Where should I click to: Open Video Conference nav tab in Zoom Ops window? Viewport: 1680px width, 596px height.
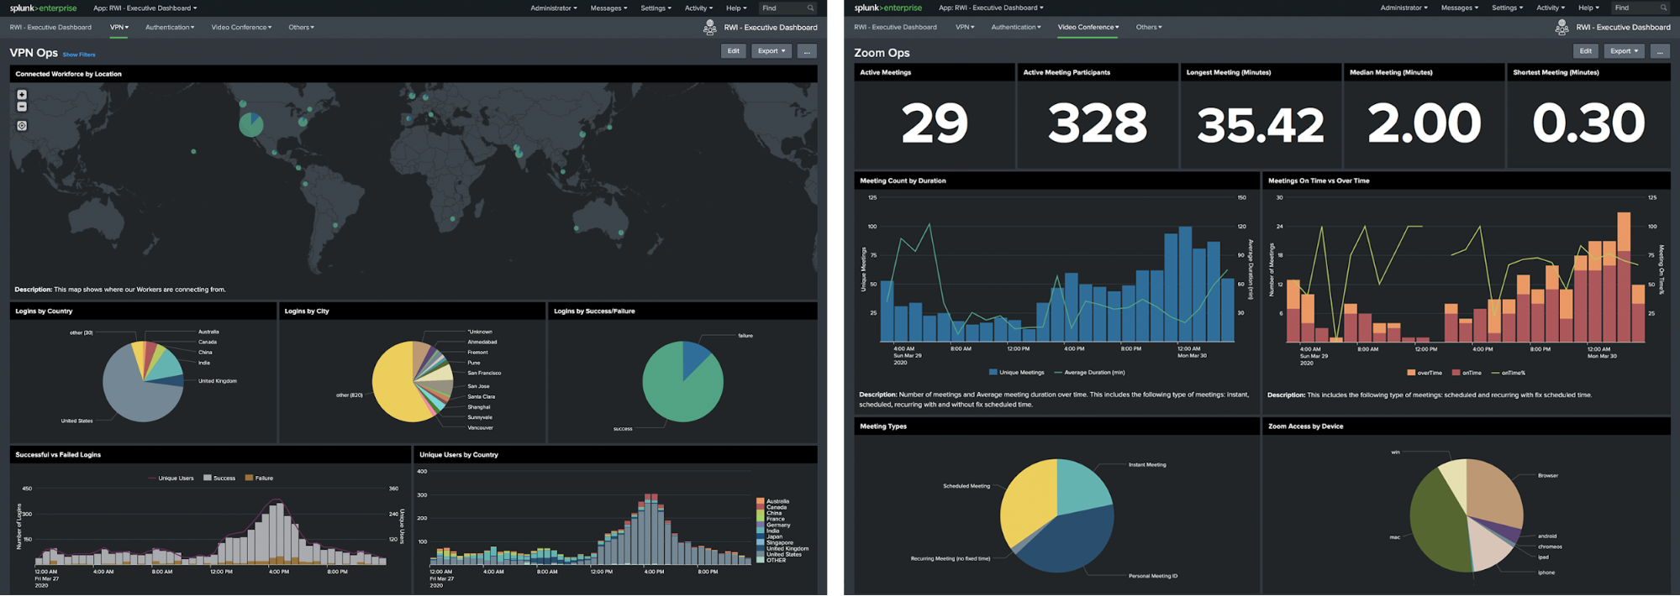coord(1088,27)
